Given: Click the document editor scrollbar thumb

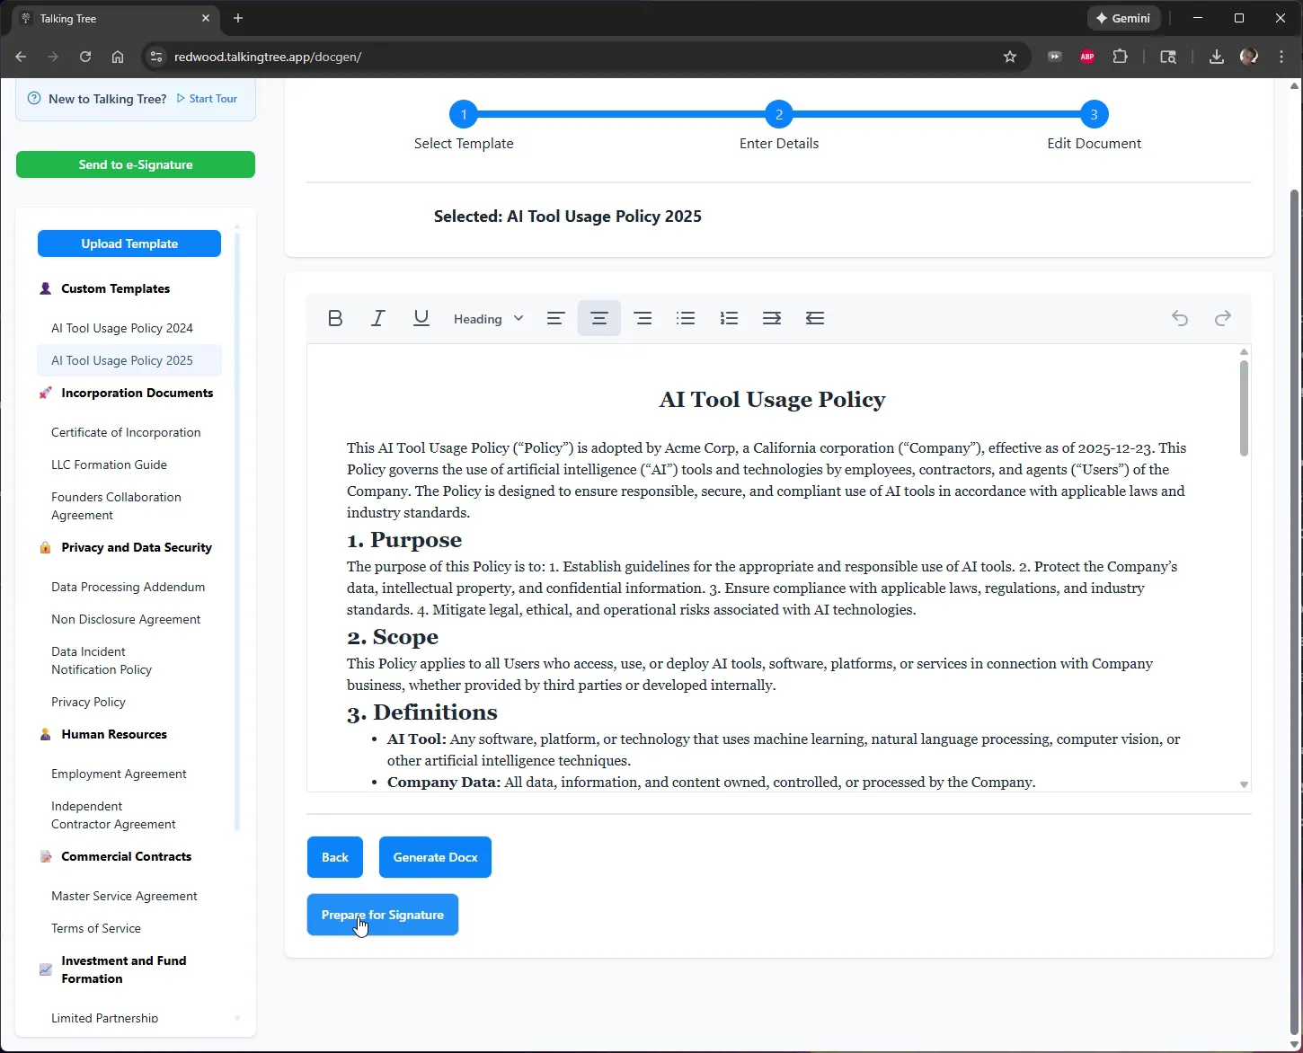Looking at the screenshot, I should 1244,408.
